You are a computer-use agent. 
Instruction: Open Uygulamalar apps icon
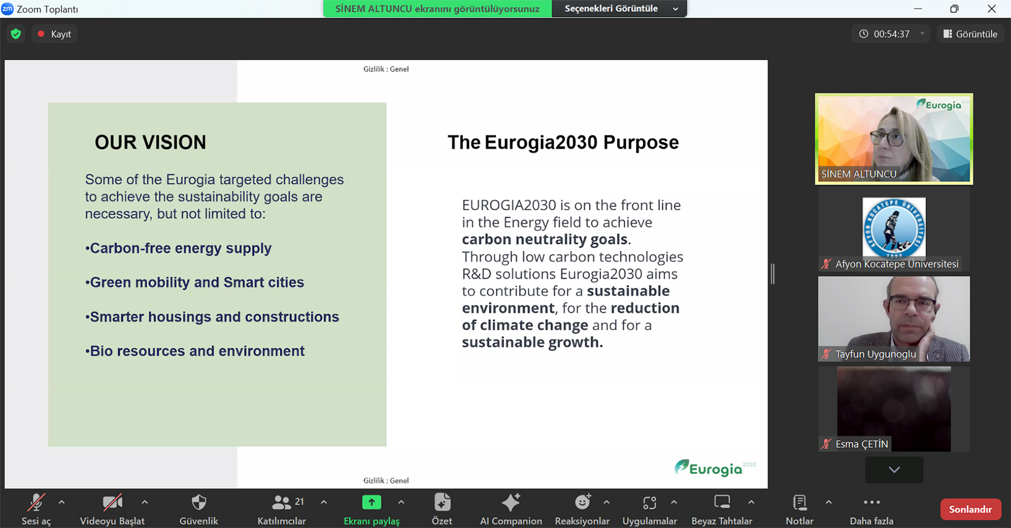[x=650, y=502]
